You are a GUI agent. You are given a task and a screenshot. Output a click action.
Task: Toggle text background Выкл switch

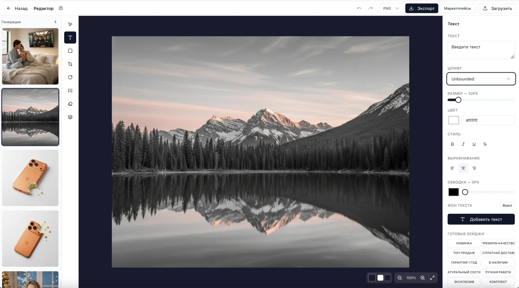[x=507, y=205]
